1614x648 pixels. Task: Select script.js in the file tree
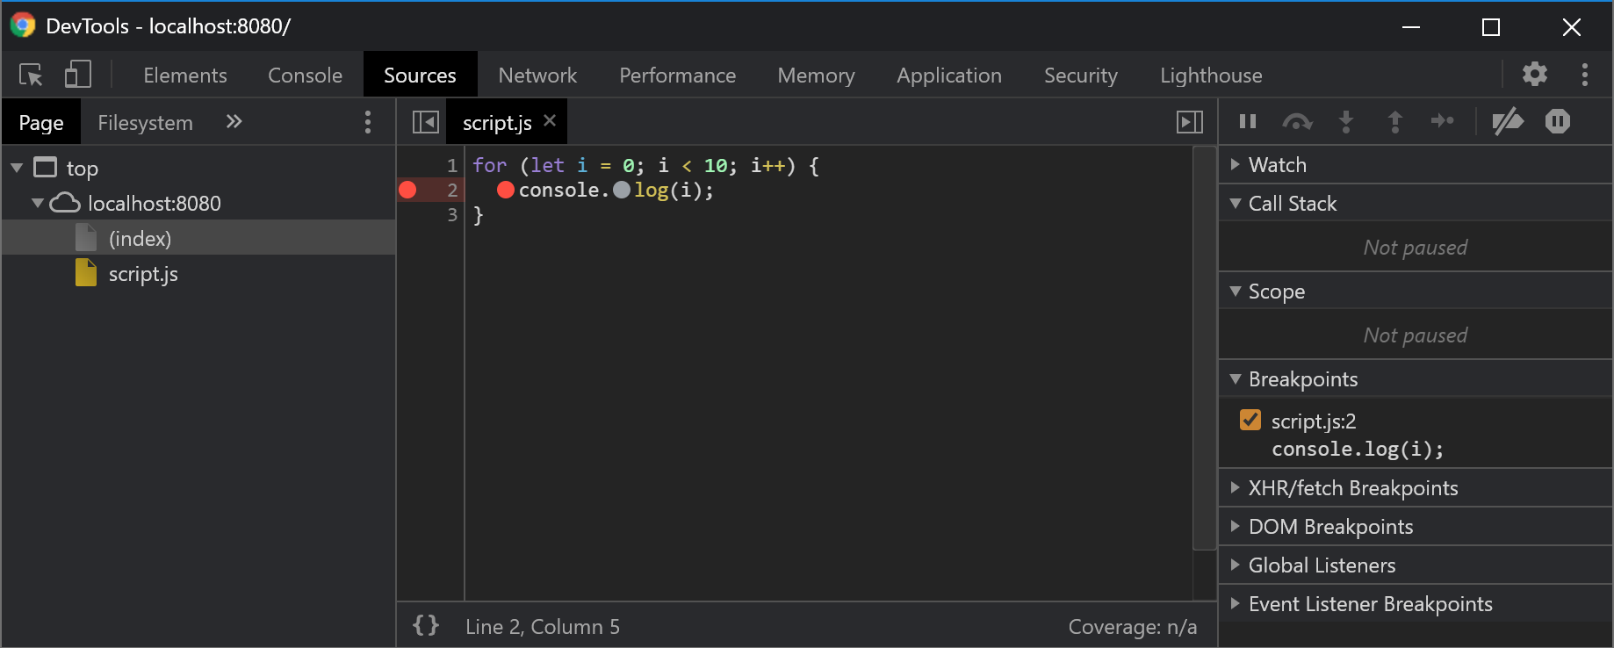click(142, 274)
